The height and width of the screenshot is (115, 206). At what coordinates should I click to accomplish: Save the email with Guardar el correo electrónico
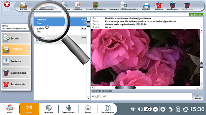tap(124, 6)
